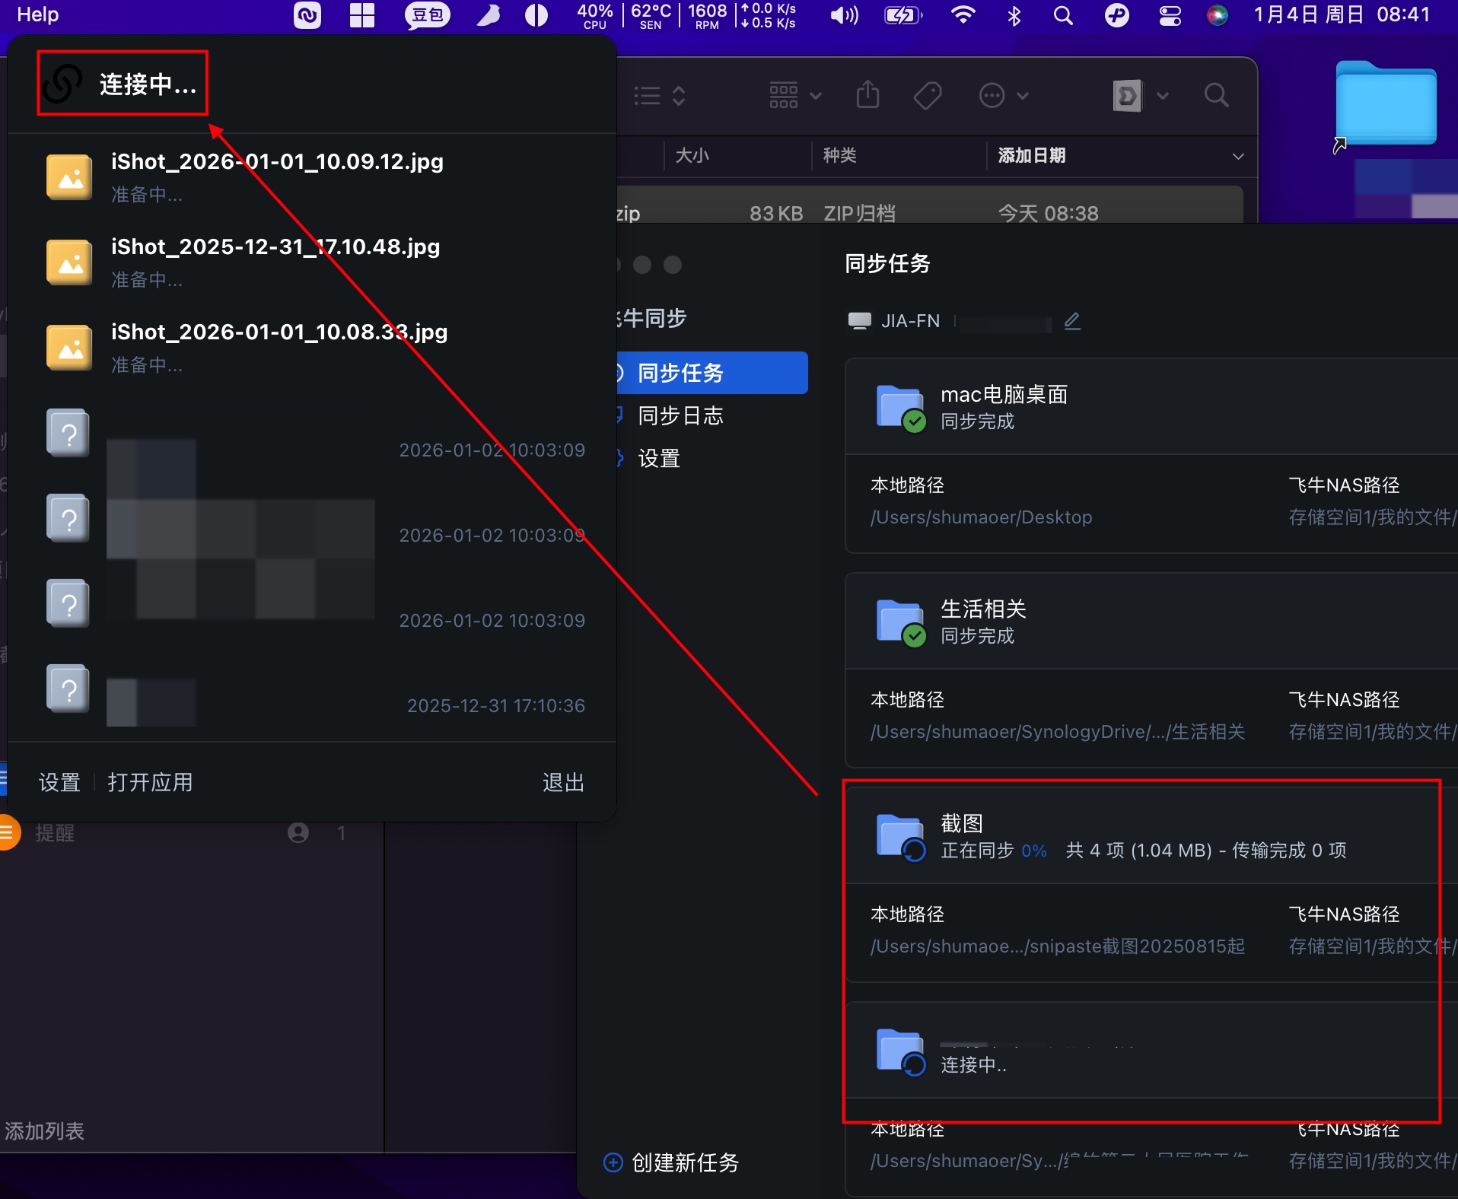Open Siri from the menu bar

pos(1218,15)
